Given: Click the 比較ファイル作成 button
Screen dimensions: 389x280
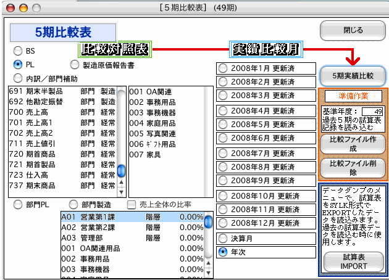Looking at the screenshot, I should 352,144.
